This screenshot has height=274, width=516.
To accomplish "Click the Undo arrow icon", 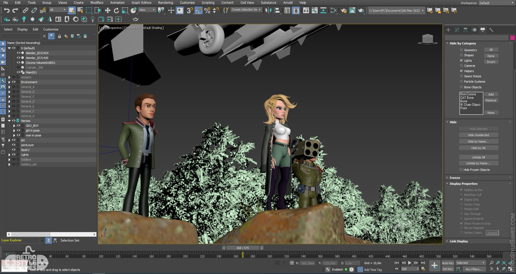I will (7, 10).
